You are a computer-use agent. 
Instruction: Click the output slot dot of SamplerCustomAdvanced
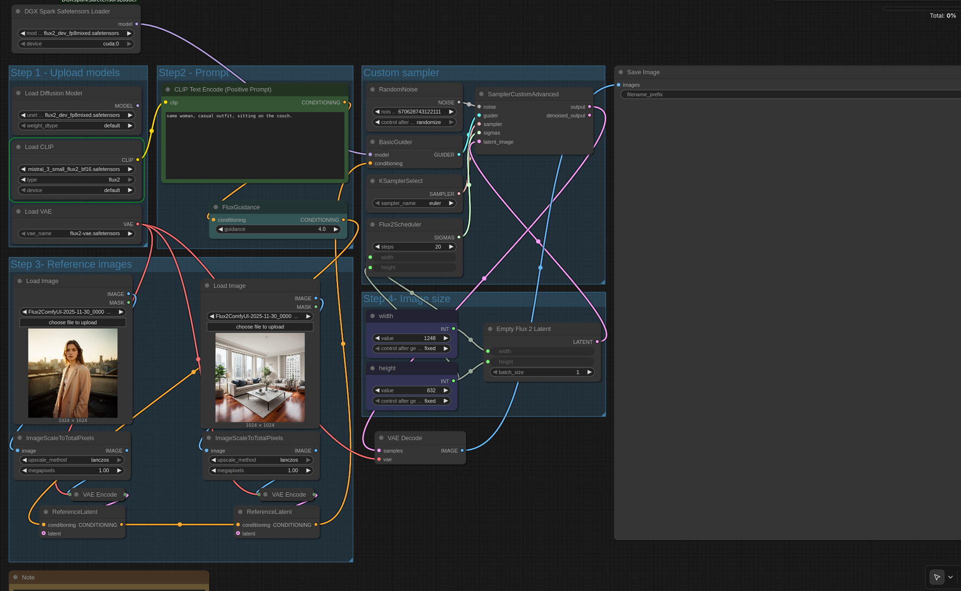(x=590, y=107)
